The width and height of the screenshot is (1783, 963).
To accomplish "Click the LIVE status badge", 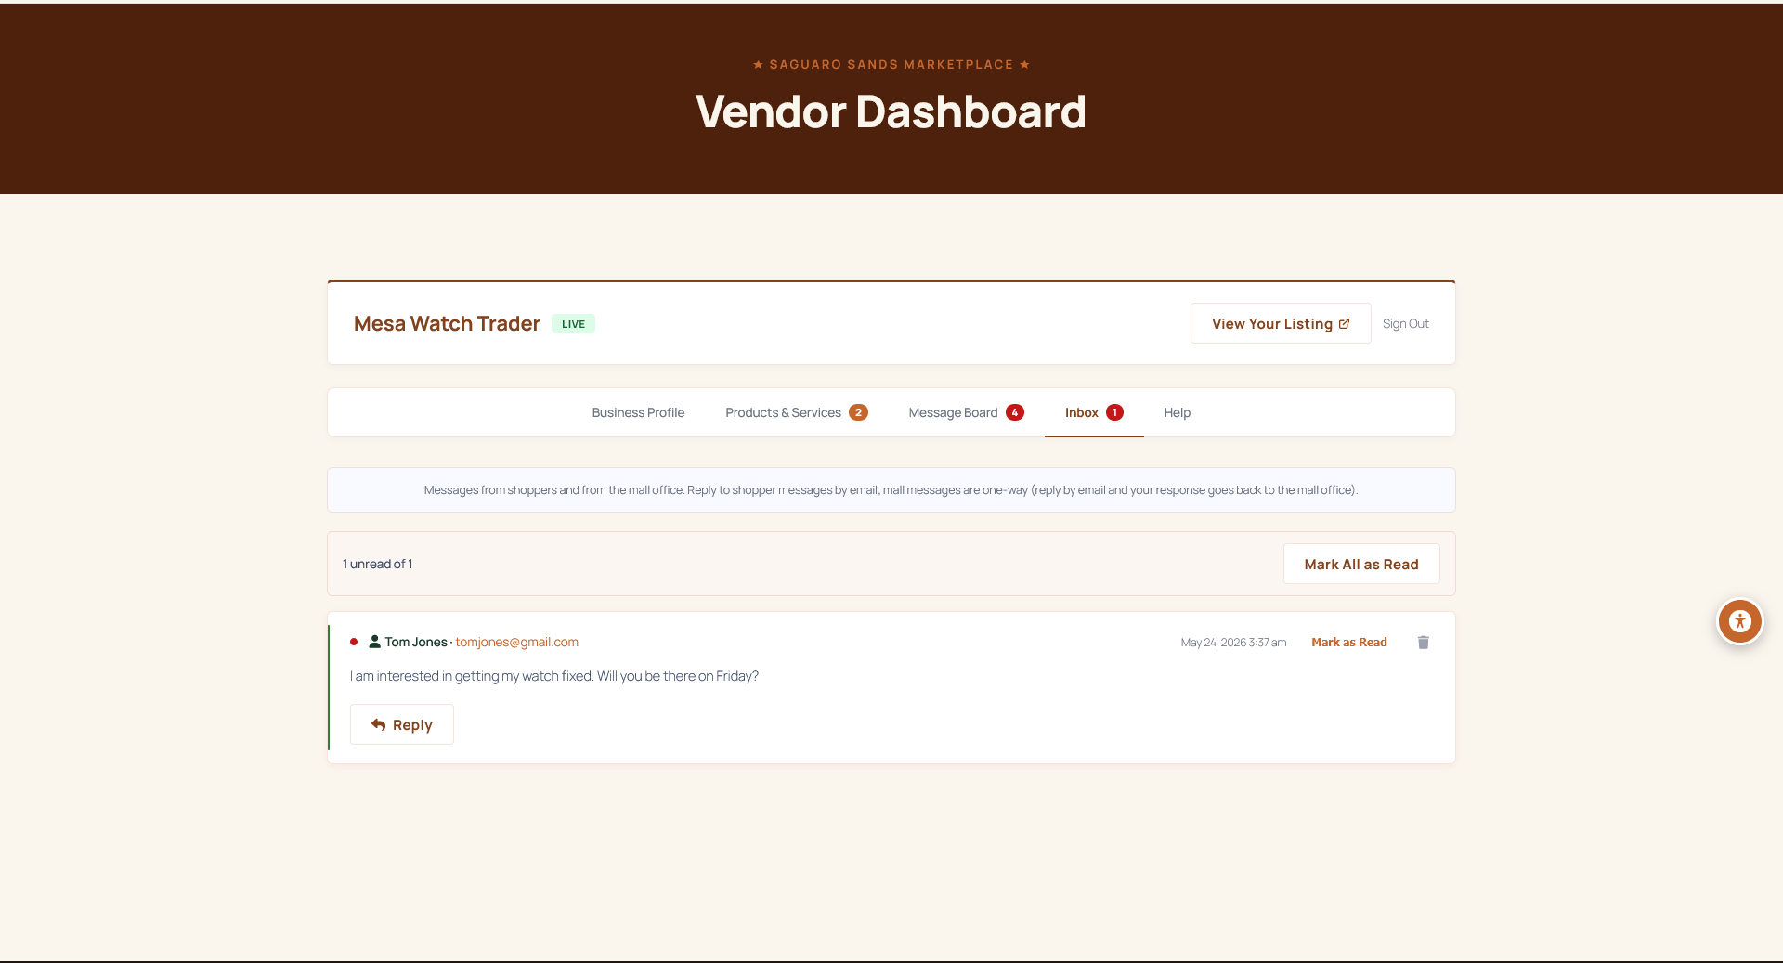I will tap(573, 324).
